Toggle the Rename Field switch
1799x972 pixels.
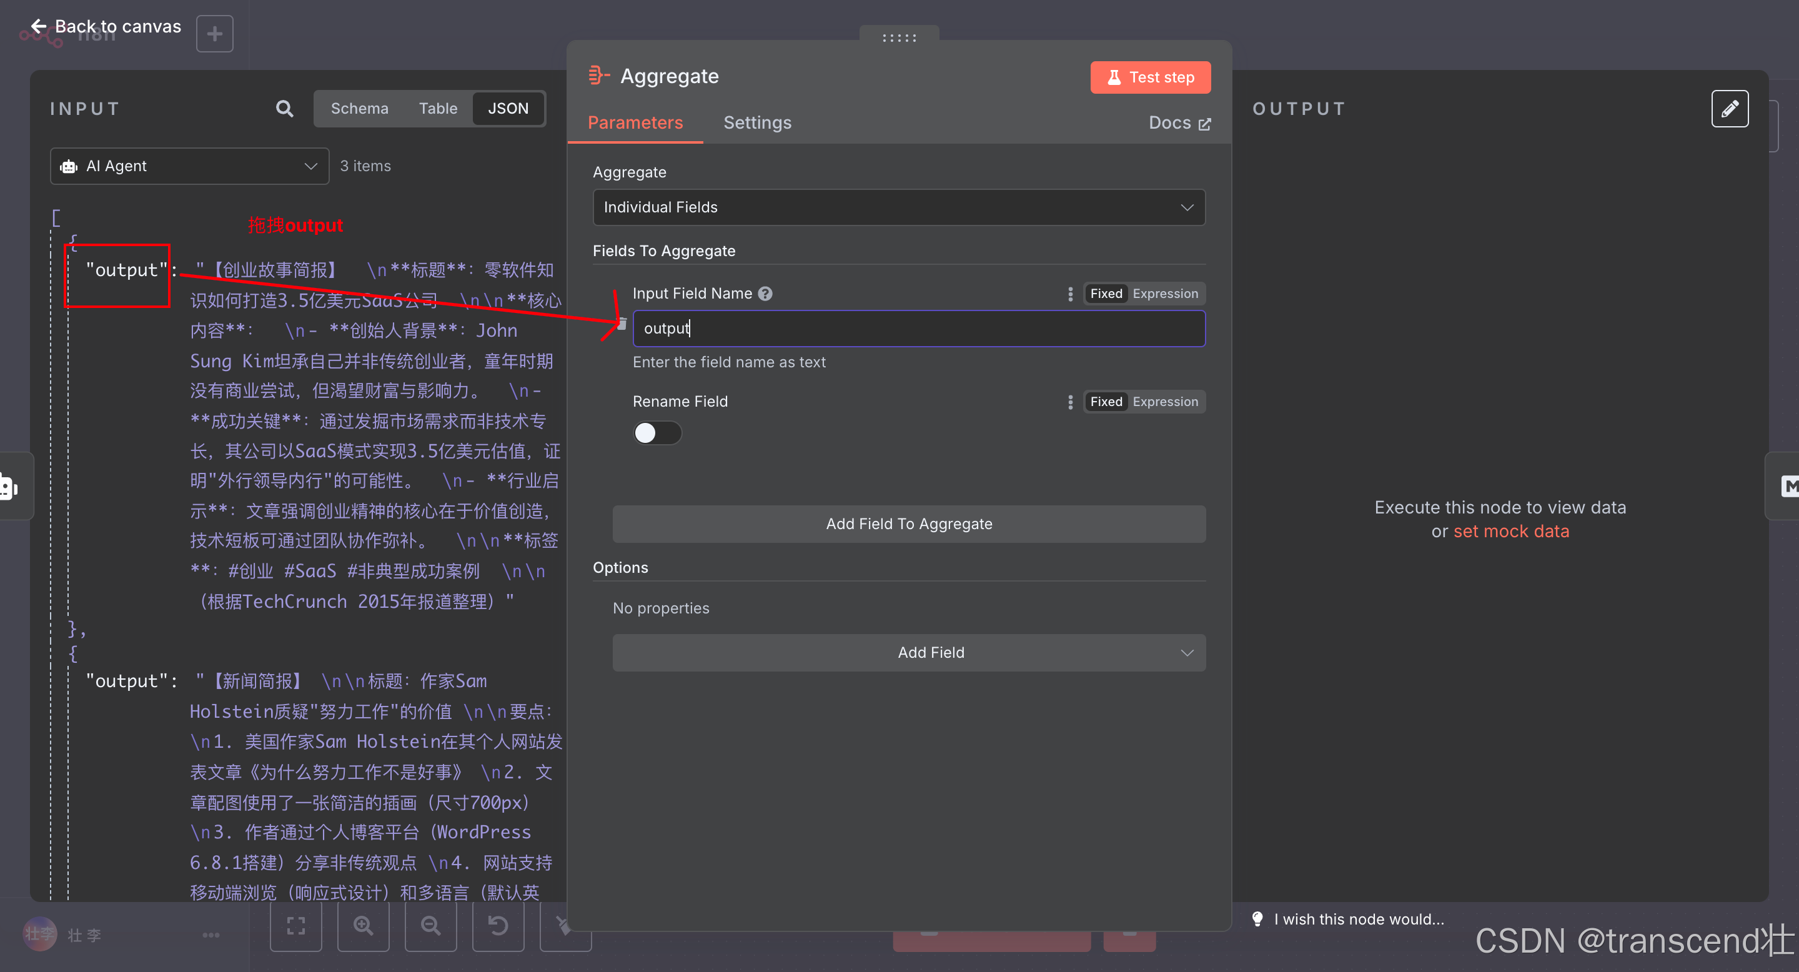click(x=657, y=433)
